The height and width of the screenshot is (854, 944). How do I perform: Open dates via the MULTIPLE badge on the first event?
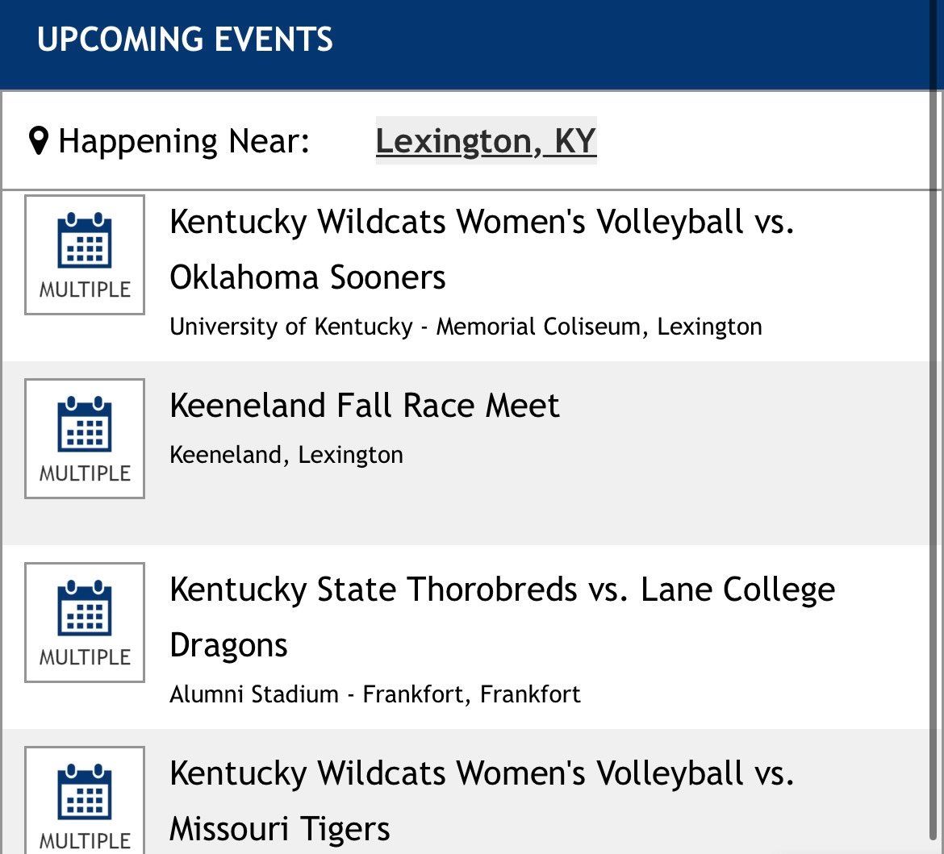84,289
